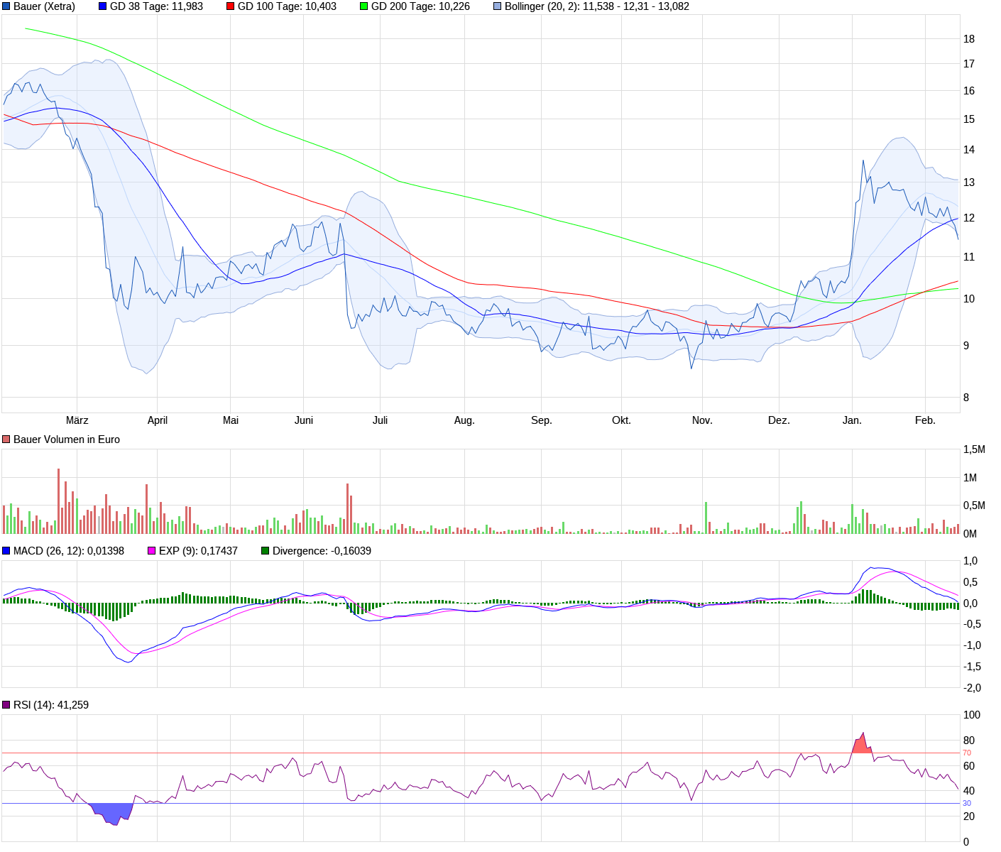Click the Juli label on time axis
The height and width of the screenshot is (852, 1001).
[x=380, y=420]
